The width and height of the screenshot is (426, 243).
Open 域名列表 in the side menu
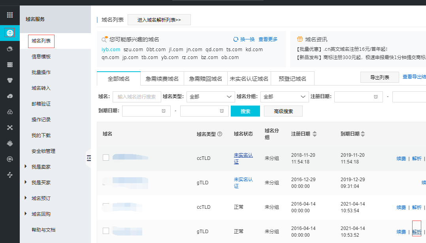point(41,41)
